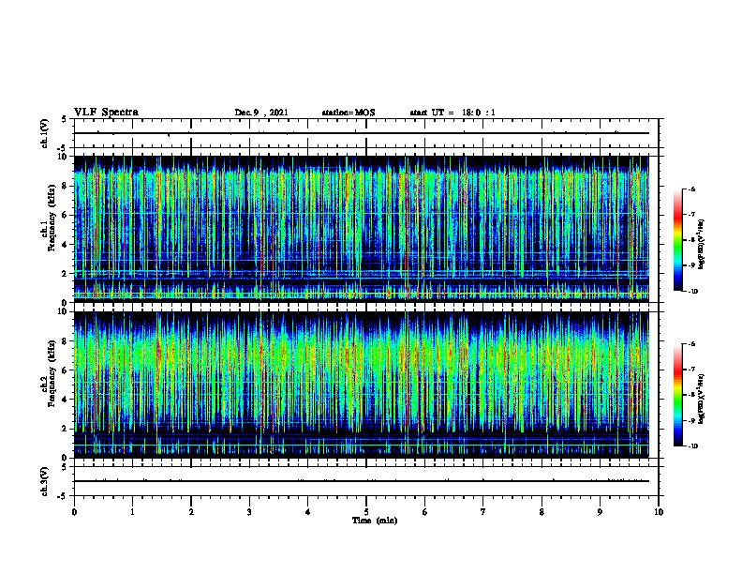Screen dimensions: 742x574
Task: Click the "8" frequency tick of ch.1 spectrogram
Action: coord(66,186)
